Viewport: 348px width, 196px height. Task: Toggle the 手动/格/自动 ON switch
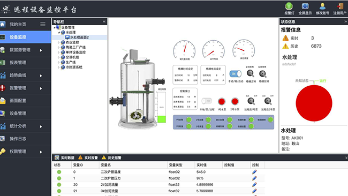click(x=235, y=74)
